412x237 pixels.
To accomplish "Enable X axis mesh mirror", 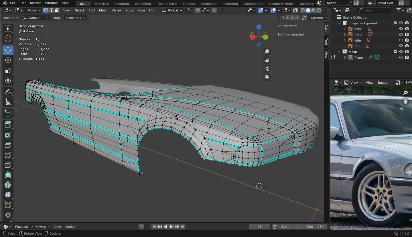I will pos(287,18).
